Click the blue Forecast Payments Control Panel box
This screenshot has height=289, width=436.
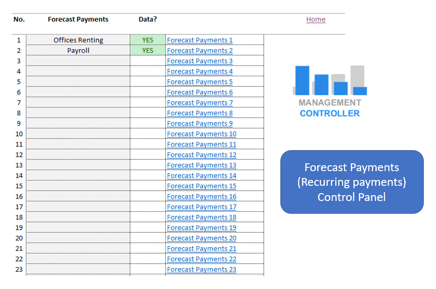point(351,182)
